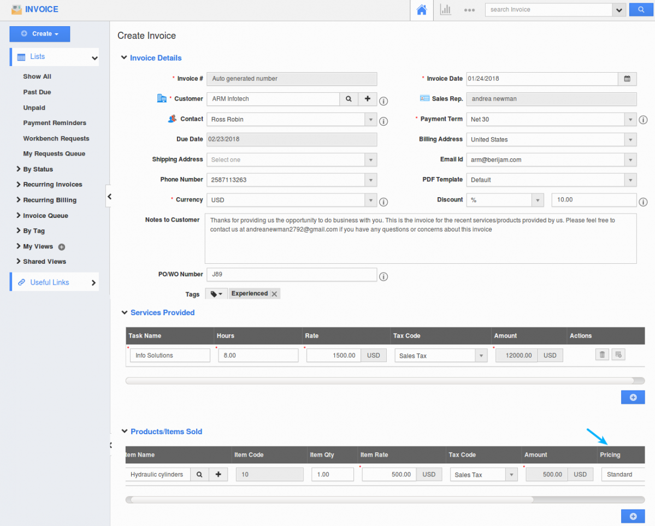Expand the search Invoice dropdown arrow
The image size is (655, 526).
click(618, 10)
